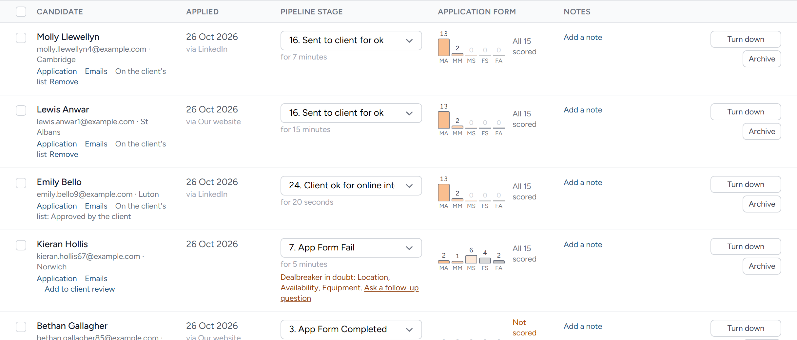
Task: Turn down Molly Llewellyn
Action: click(746, 39)
